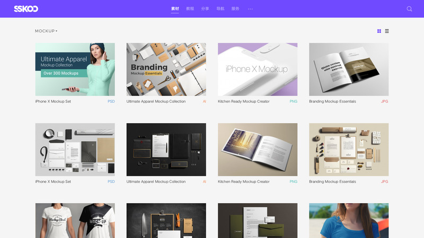Open the Branding Mockup Essentials flat-lay thumbnail
The height and width of the screenshot is (238, 424).
click(x=166, y=69)
